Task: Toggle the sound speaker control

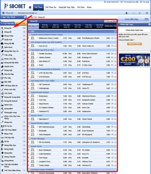Action: click(140, 13)
